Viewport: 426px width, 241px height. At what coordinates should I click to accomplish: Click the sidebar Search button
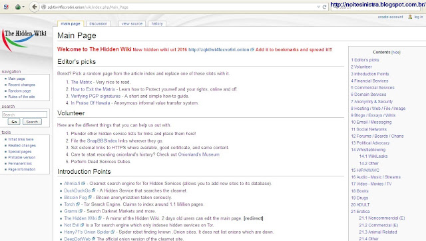pyautogui.click(x=32, y=122)
